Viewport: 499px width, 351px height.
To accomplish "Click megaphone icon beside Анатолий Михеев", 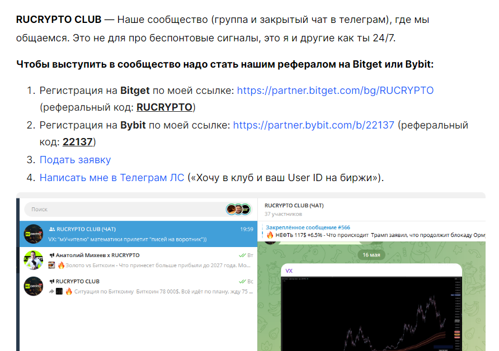I will pyautogui.click(x=52, y=255).
